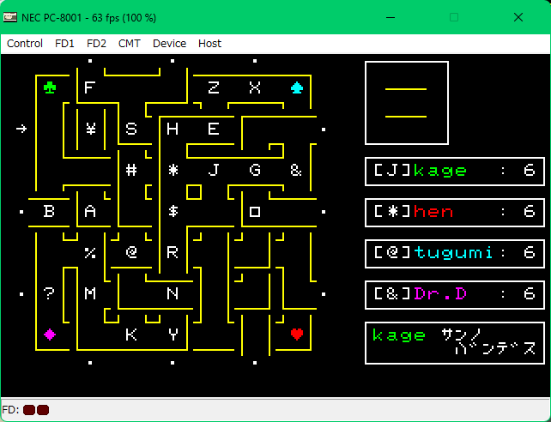Click the small yellow square in the maze

click(x=194, y=191)
